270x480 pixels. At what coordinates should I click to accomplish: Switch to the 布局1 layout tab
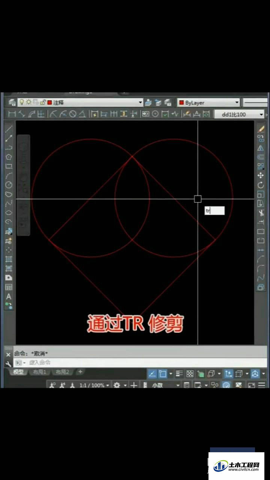(x=39, y=372)
